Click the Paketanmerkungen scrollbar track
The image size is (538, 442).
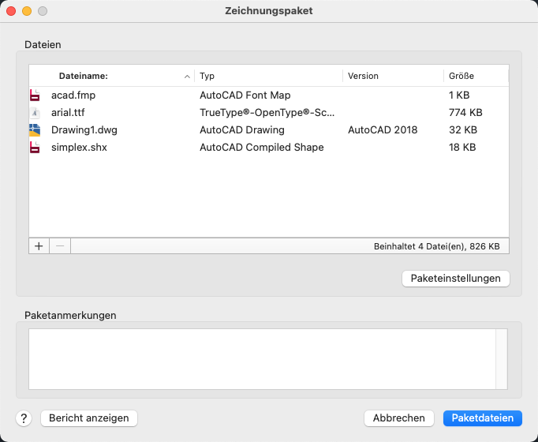[x=502, y=359]
